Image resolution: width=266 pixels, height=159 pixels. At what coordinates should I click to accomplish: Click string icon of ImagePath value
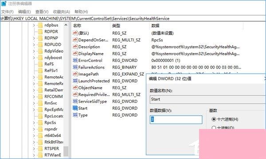pyautogui.click(x=75, y=74)
